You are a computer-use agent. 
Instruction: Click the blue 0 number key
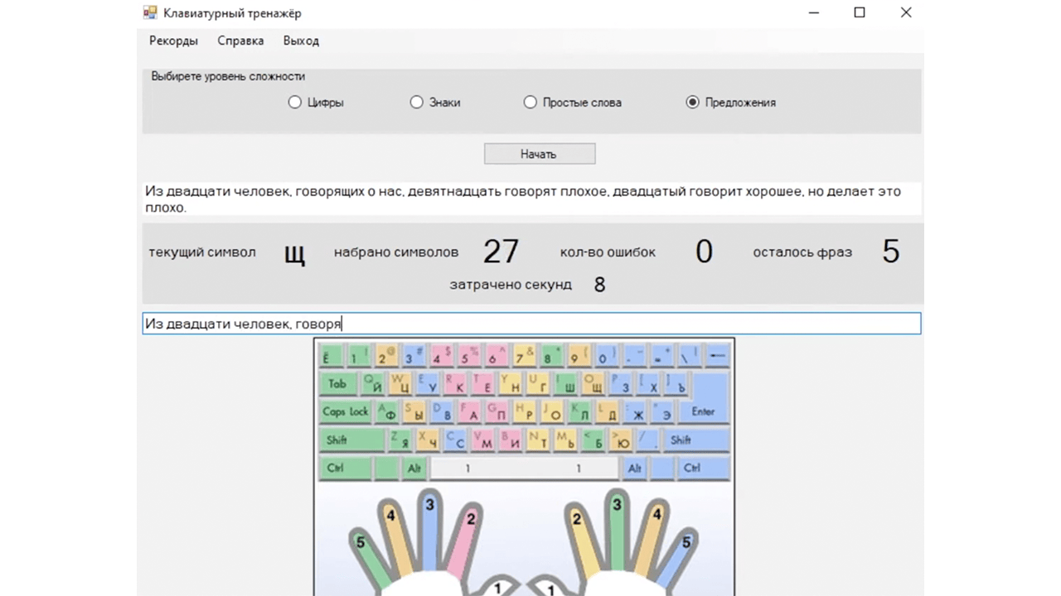point(606,356)
